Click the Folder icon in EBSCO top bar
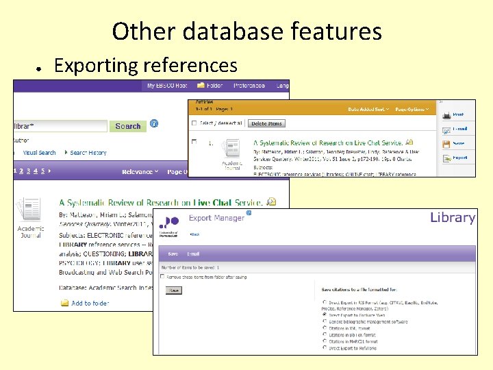493x370 pixels. (201, 85)
